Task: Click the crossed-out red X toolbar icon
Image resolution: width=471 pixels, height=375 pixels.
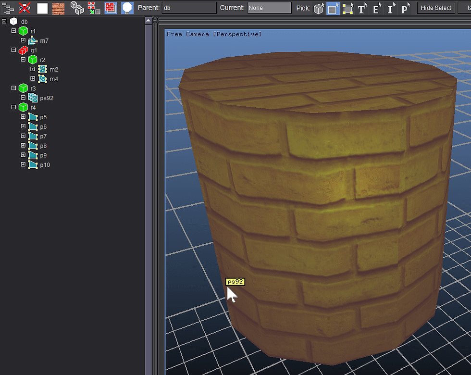Action: (x=25, y=8)
